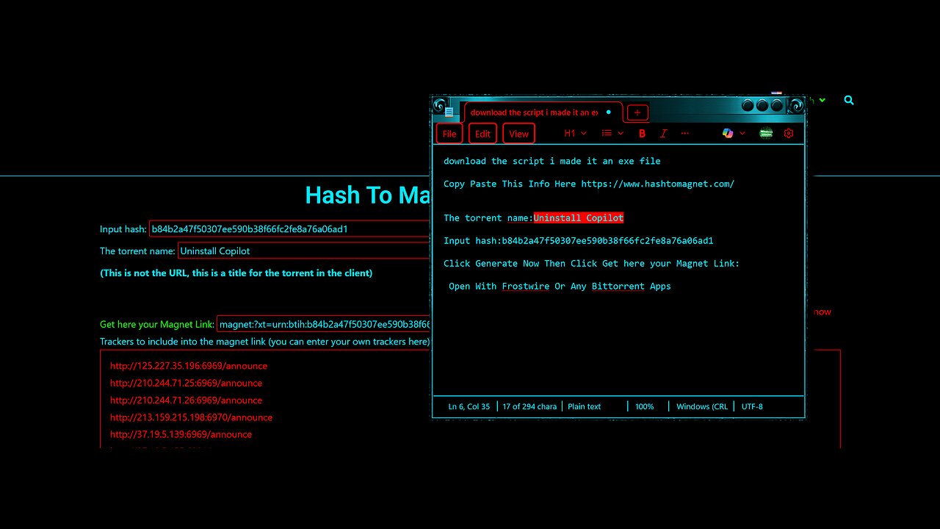Expand the green chevron dropdown near search
The height and width of the screenshot is (529, 940).
(x=822, y=100)
